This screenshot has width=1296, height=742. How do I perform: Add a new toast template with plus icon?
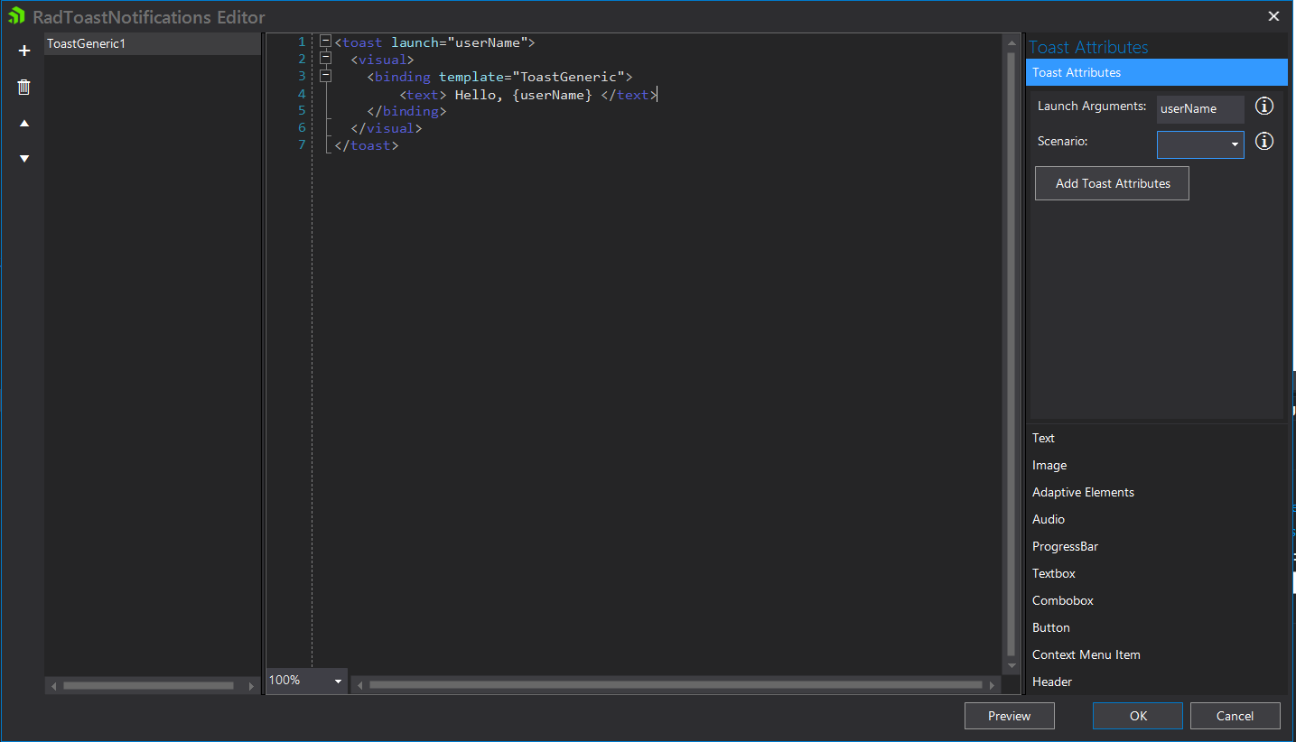tap(24, 51)
